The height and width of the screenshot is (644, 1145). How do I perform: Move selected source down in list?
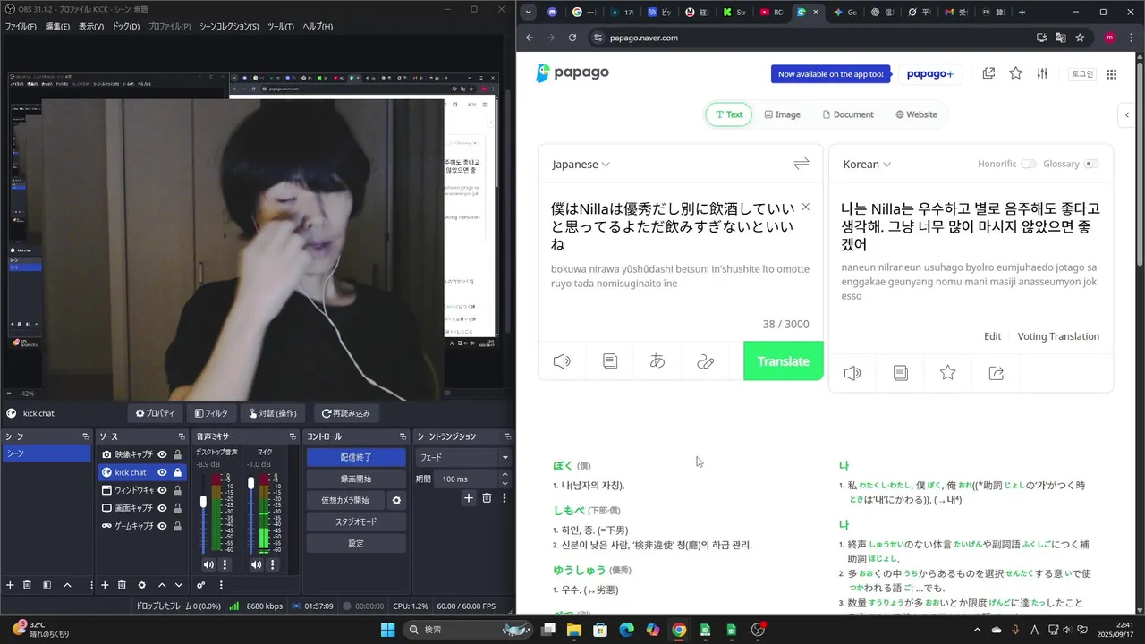pos(179,585)
